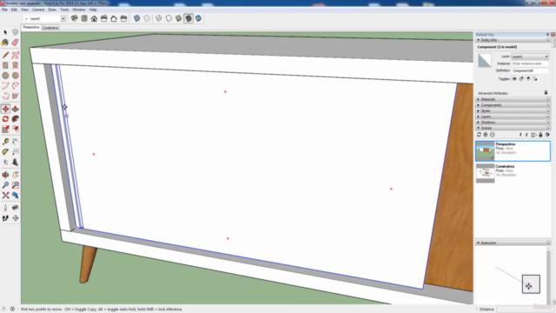
Task: Click Update Scene refresh button
Action: click(479, 135)
